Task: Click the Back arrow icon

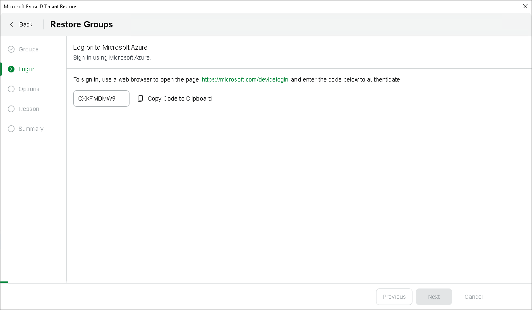Action: tap(12, 24)
